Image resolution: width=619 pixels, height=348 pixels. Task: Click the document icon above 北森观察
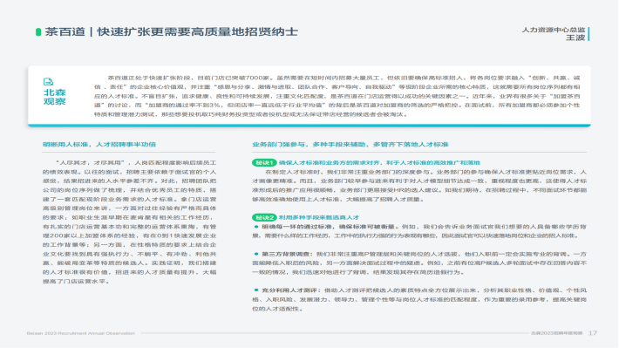click(x=48, y=82)
